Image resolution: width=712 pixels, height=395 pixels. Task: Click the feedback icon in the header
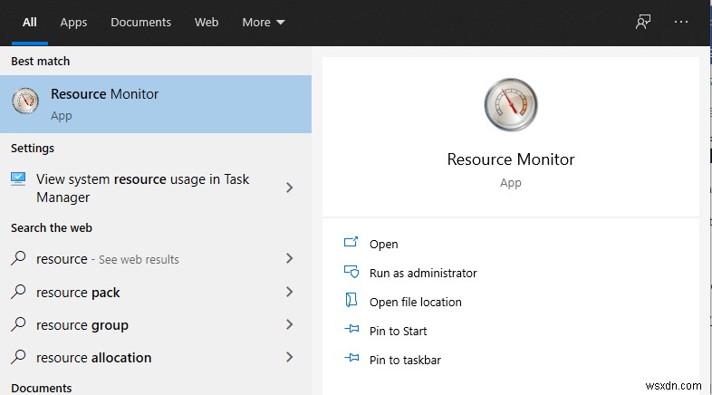(643, 22)
